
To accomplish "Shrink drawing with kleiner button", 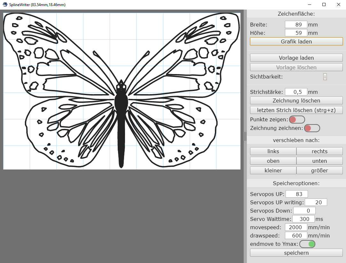I will point(273,170).
